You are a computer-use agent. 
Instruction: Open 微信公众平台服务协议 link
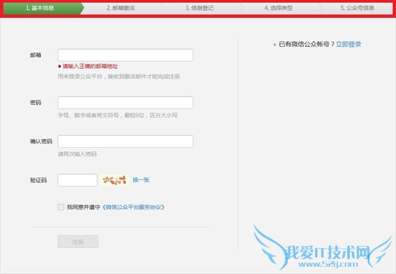coord(133,207)
